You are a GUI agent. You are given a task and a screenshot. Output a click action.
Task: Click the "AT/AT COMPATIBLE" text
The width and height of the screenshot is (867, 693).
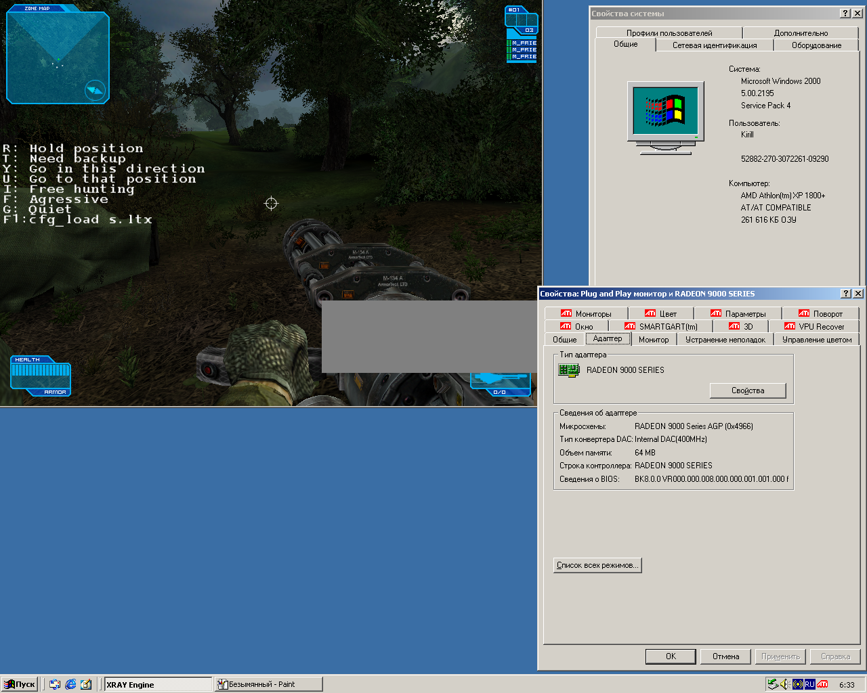point(776,208)
